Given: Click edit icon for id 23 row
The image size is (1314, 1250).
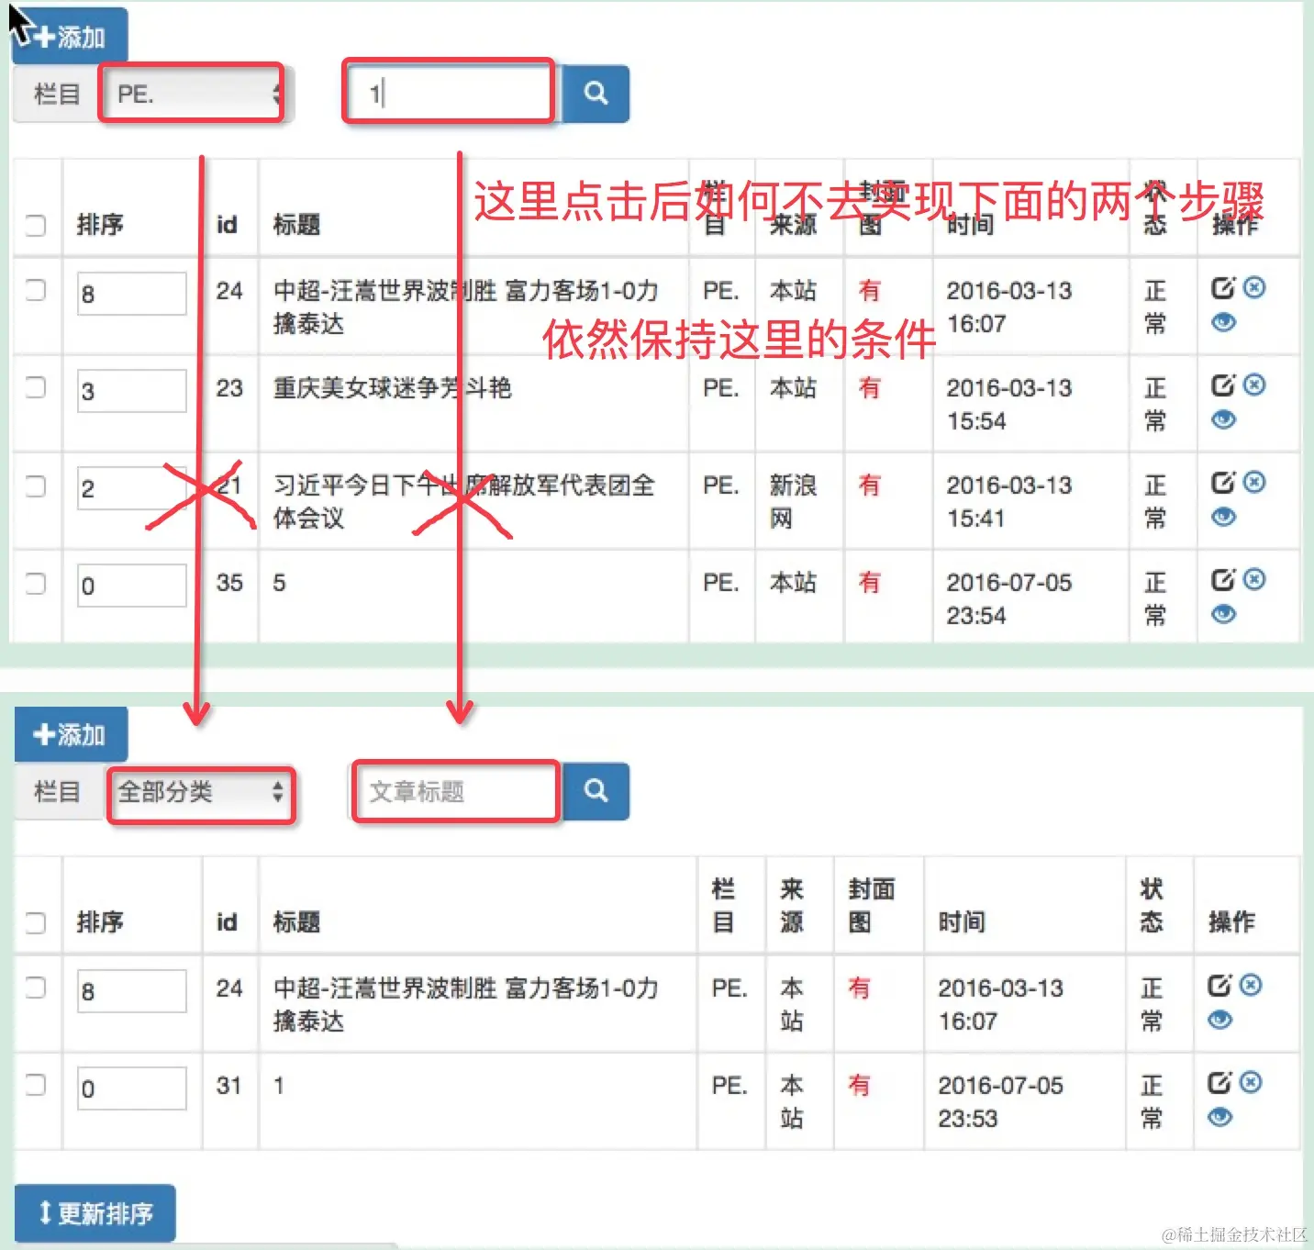Looking at the screenshot, I should (x=1223, y=385).
